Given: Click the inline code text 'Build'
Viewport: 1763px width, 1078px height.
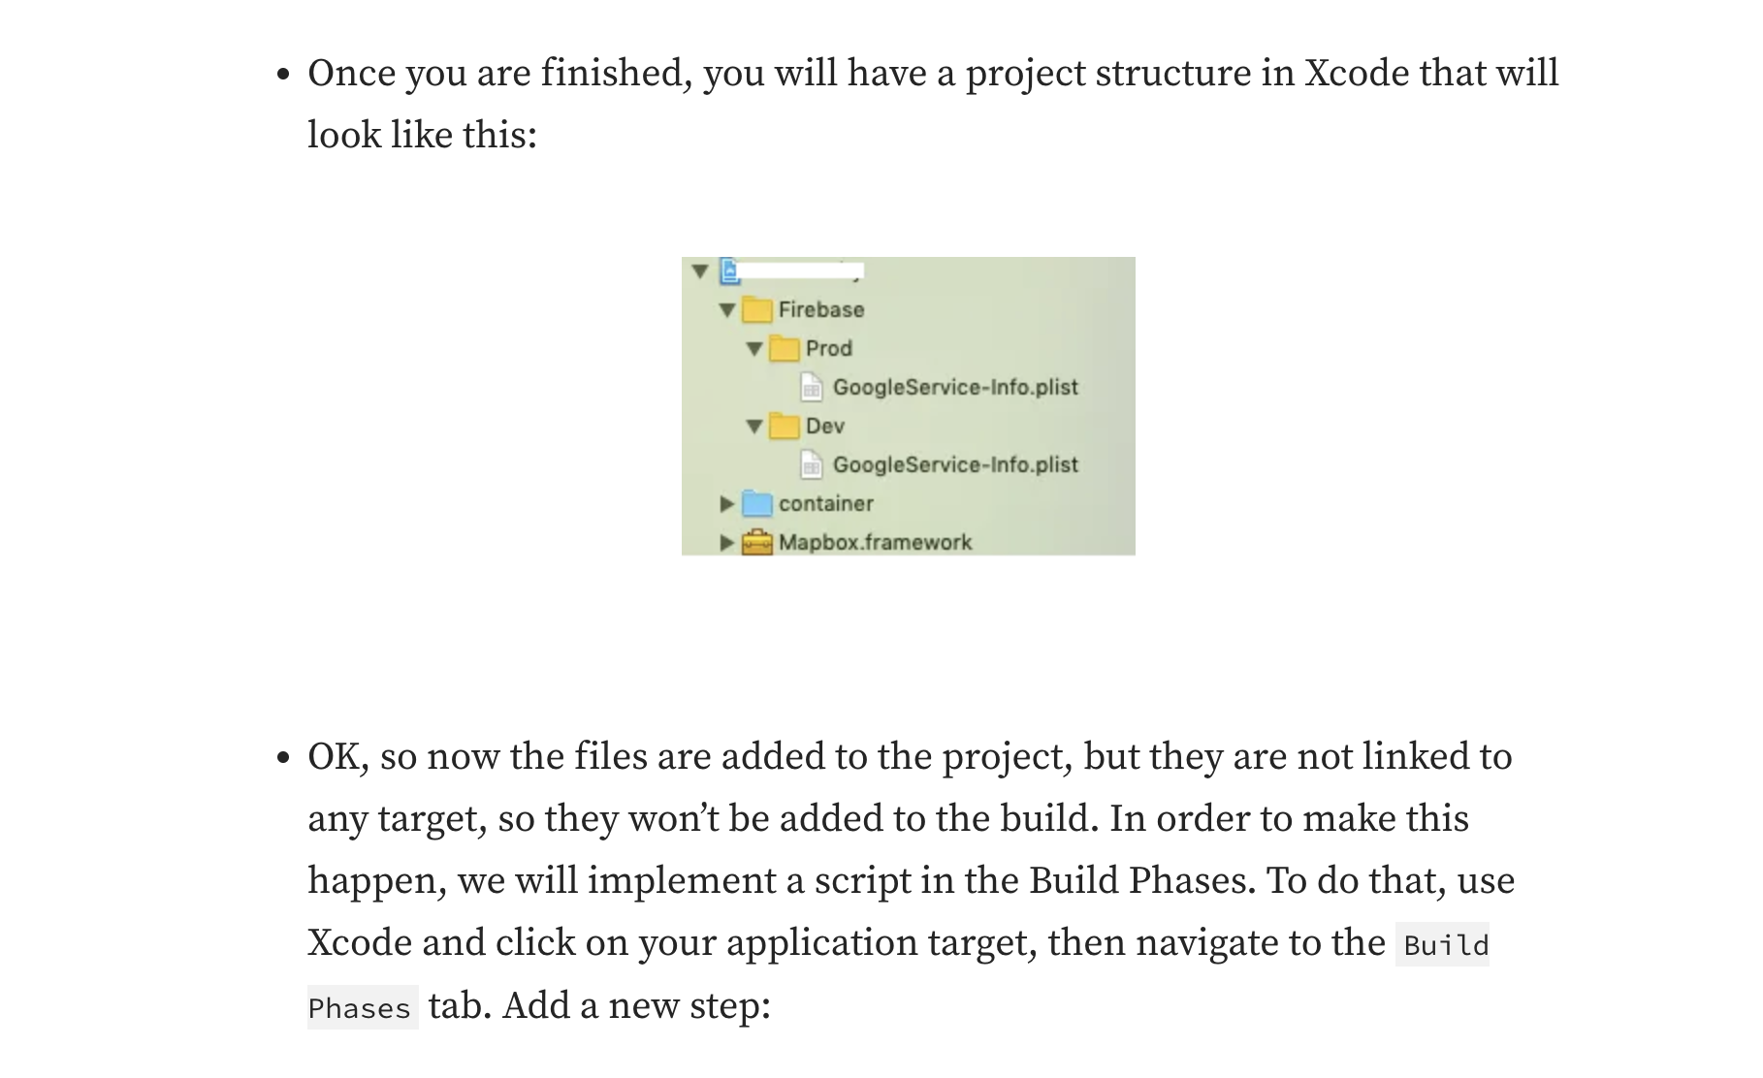Looking at the screenshot, I should 1445,945.
